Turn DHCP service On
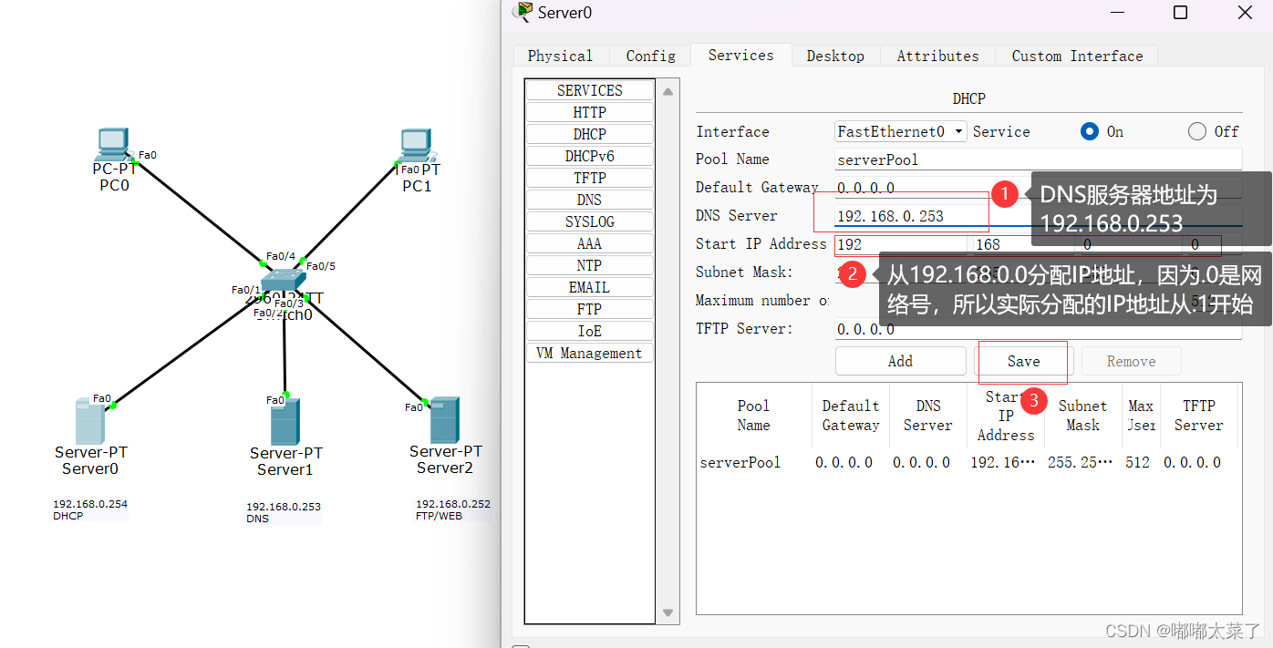 pyautogui.click(x=1090, y=131)
